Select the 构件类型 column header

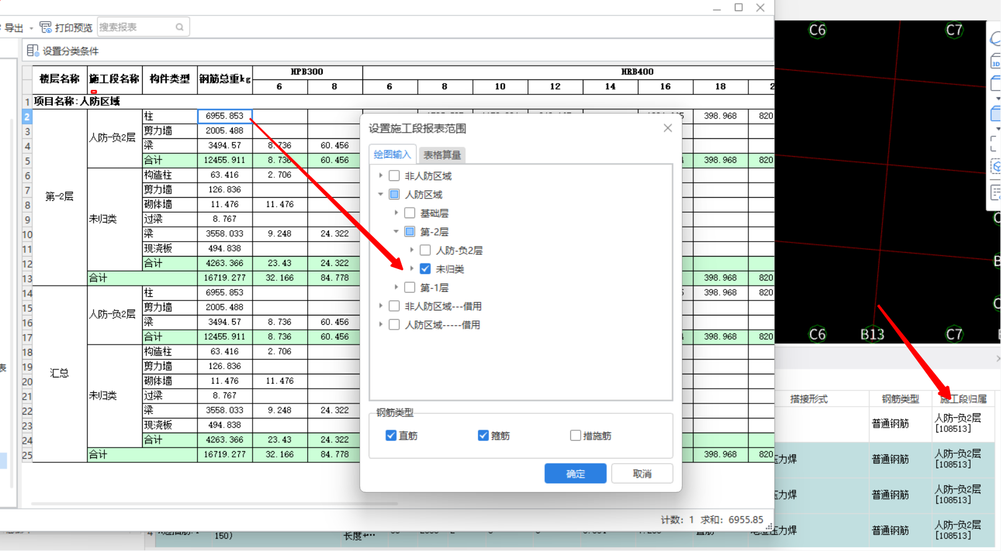(x=170, y=79)
